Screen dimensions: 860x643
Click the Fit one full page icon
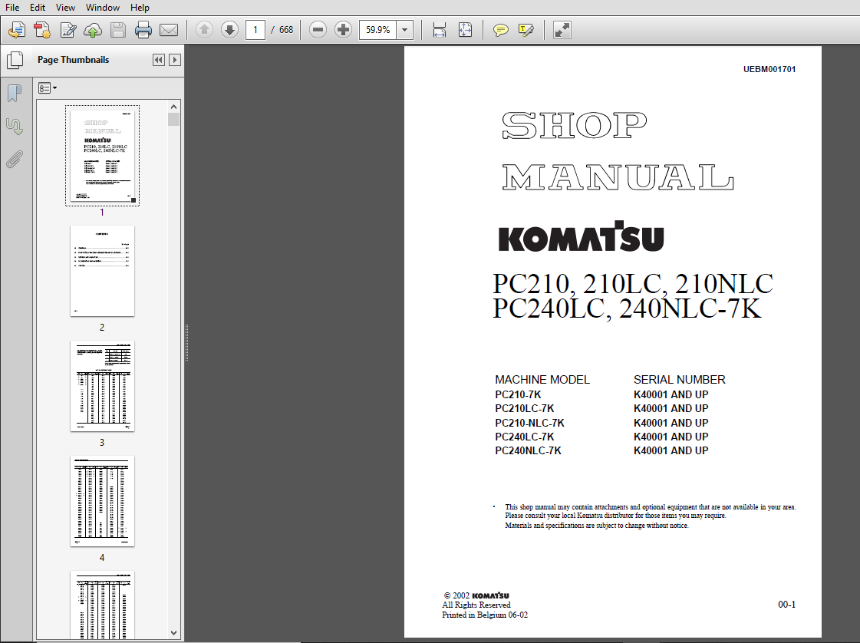click(465, 30)
